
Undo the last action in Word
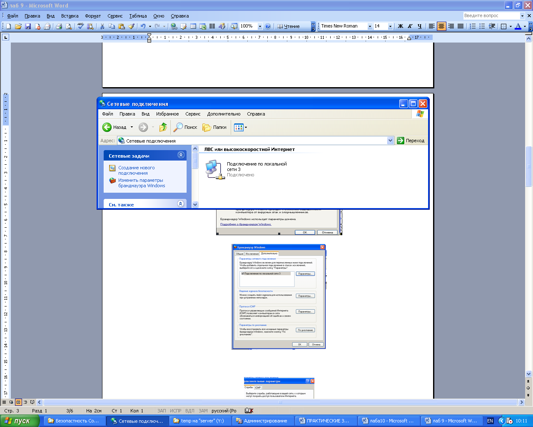point(143,26)
